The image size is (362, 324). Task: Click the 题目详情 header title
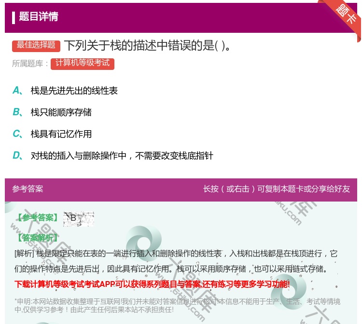[x=38, y=17]
